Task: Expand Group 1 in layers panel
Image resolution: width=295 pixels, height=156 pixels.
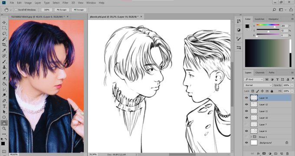Action: click(x=251, y=137)
